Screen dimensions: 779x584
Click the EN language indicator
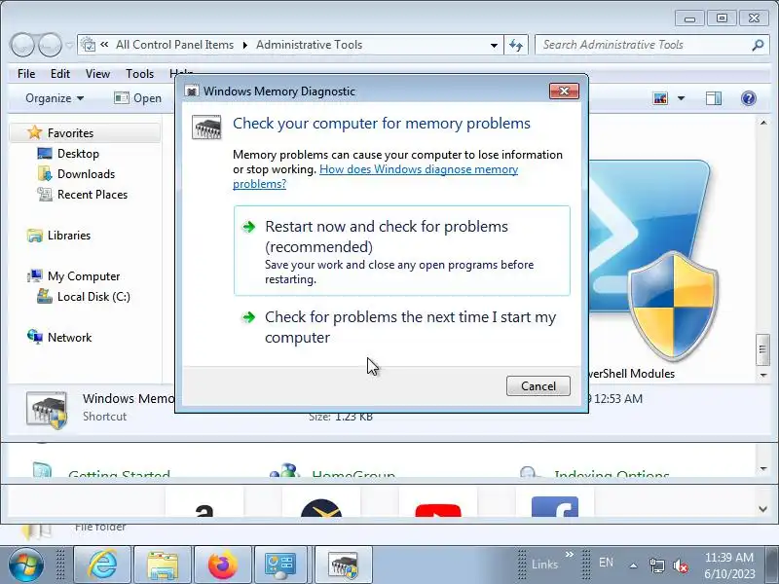(x=606, y=563)
